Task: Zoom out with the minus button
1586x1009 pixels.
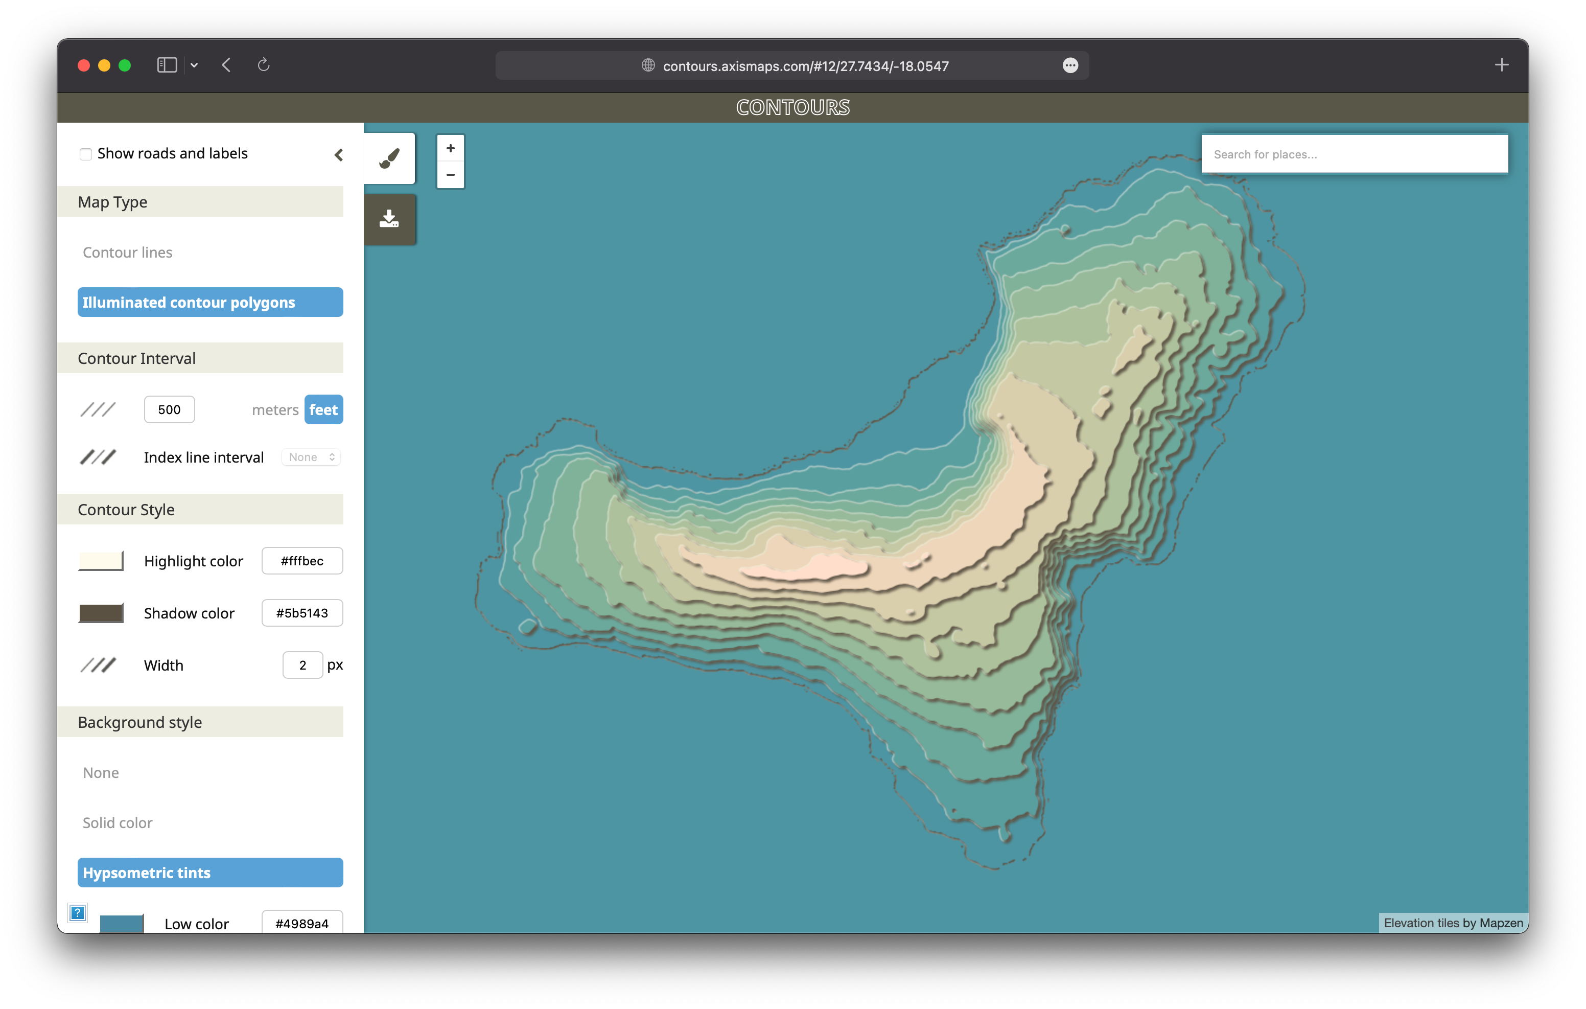Action: click(450, 175)
